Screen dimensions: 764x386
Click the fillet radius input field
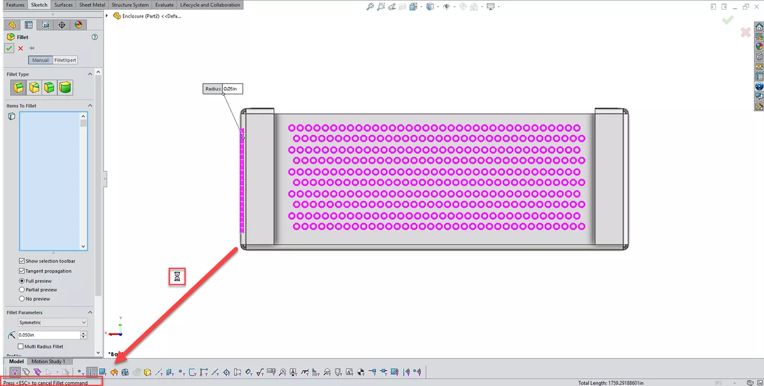(48, 335)
